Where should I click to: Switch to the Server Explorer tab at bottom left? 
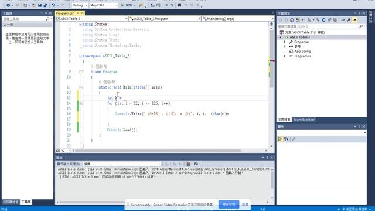[x=11, y=202]
